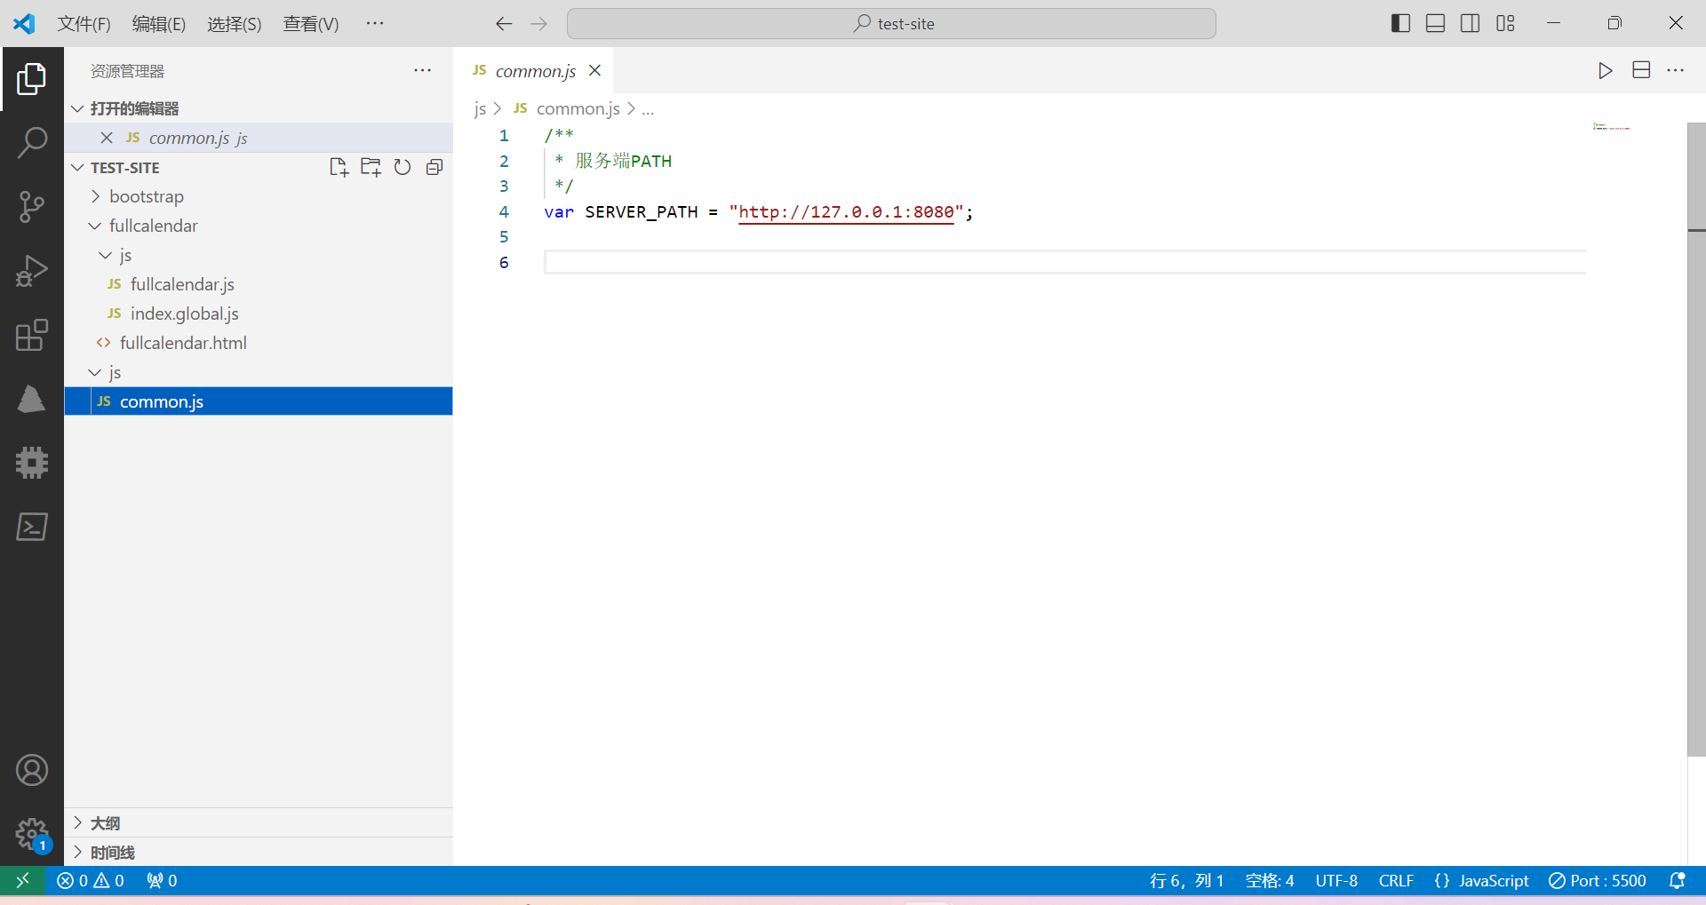Expand the 大纲 outline section
This screenshot has height=905, width=1706.
click(259, 823)
